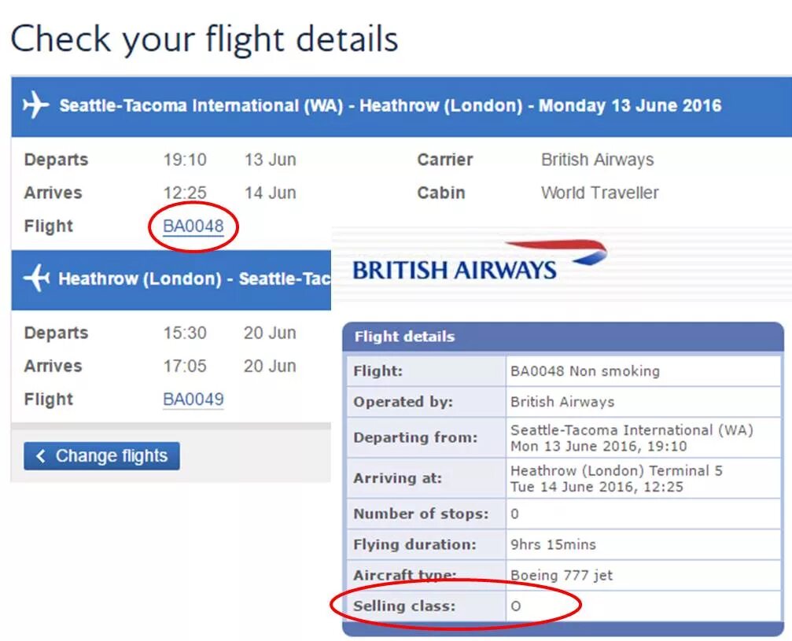Click the BRITISH AIRWAYS wordmark text
The height and width of the screenshot is (641, 792).
[454, 270]
